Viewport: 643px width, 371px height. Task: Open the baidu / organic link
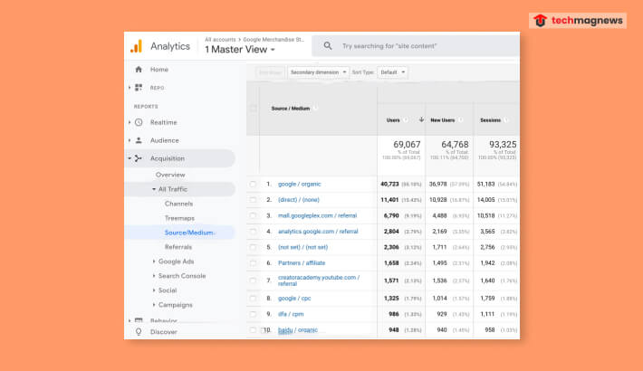click(298, 330)
